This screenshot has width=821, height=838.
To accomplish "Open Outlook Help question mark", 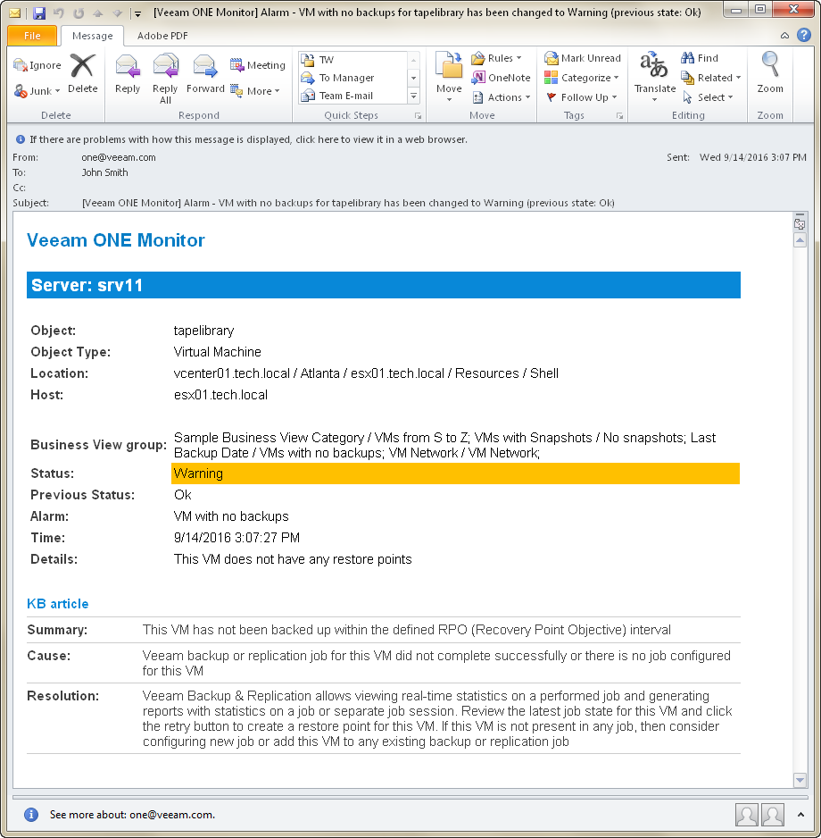I will click(x=804, y=35).
